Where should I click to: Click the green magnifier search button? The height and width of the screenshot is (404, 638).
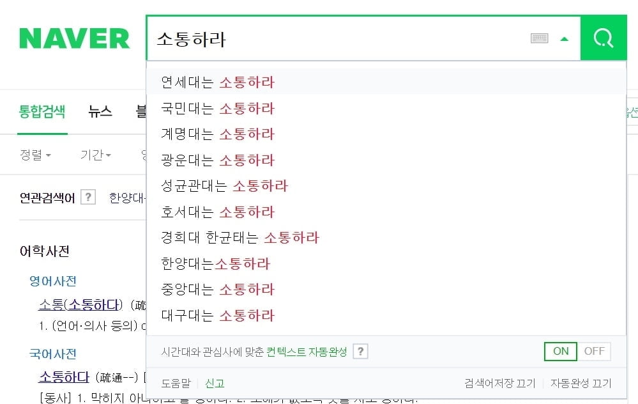[x=604, y=38]
